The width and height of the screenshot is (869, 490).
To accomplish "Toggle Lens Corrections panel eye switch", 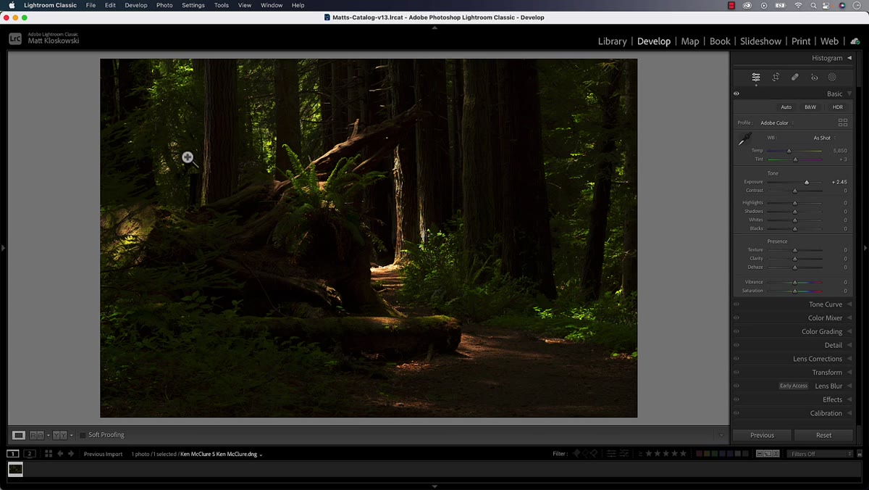I will [x=736, y=359].
